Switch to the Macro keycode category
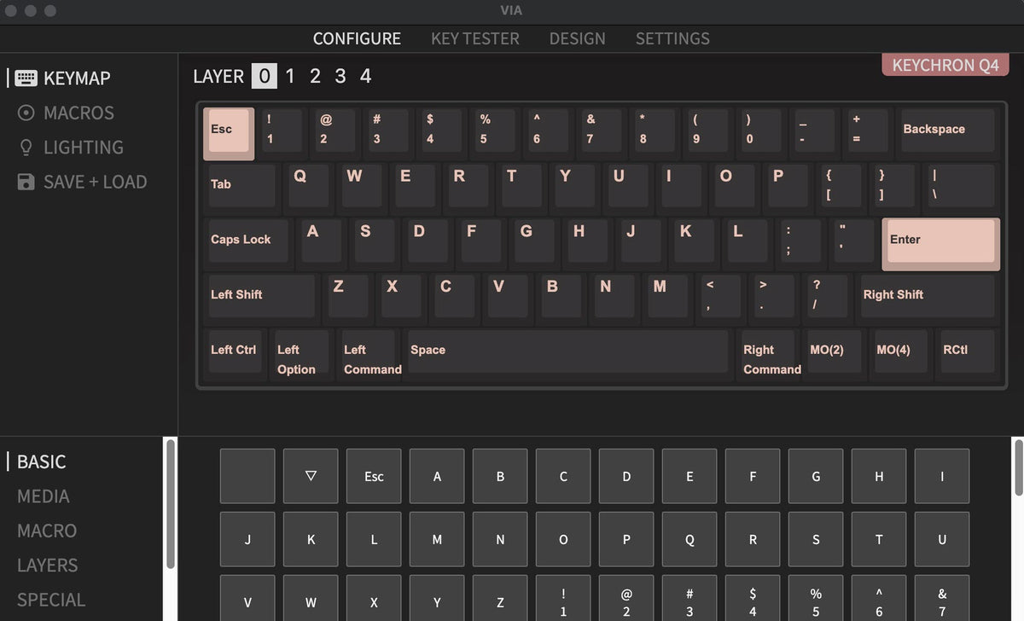This screenshot has height=621, width=1024. [47, 531]
